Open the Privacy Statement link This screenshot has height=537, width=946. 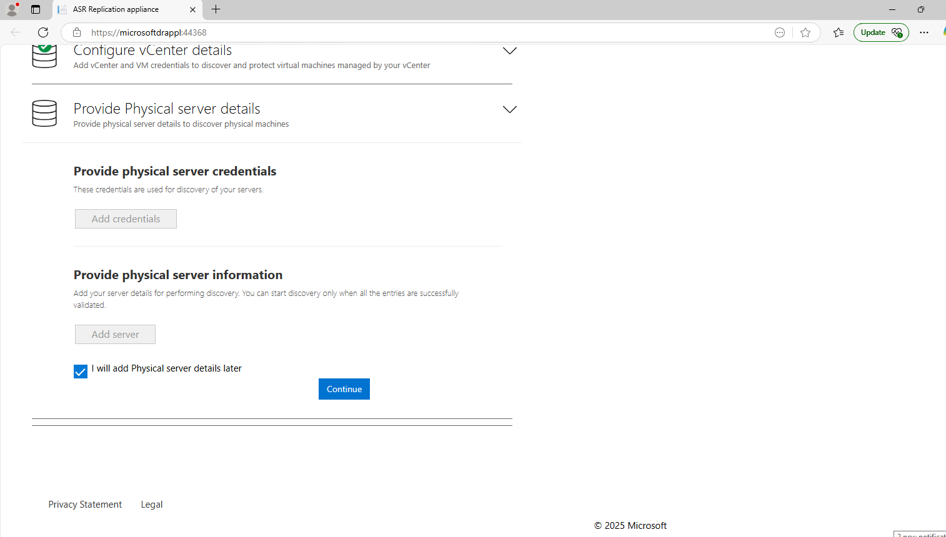85,505
